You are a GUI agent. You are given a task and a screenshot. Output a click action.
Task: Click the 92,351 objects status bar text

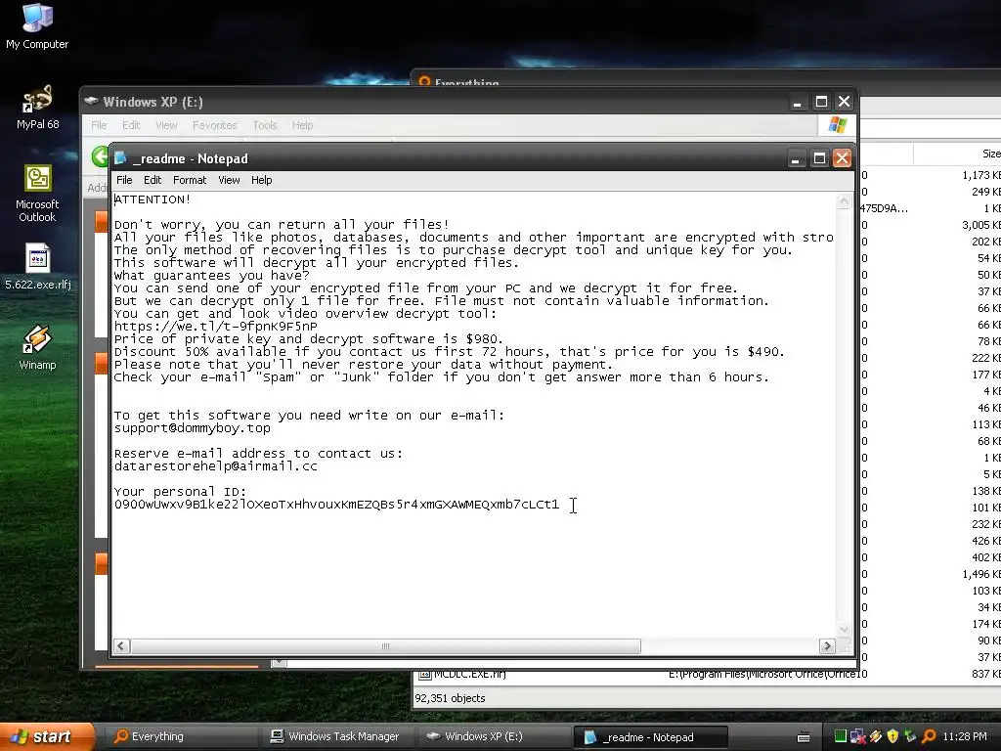(450, 698)
